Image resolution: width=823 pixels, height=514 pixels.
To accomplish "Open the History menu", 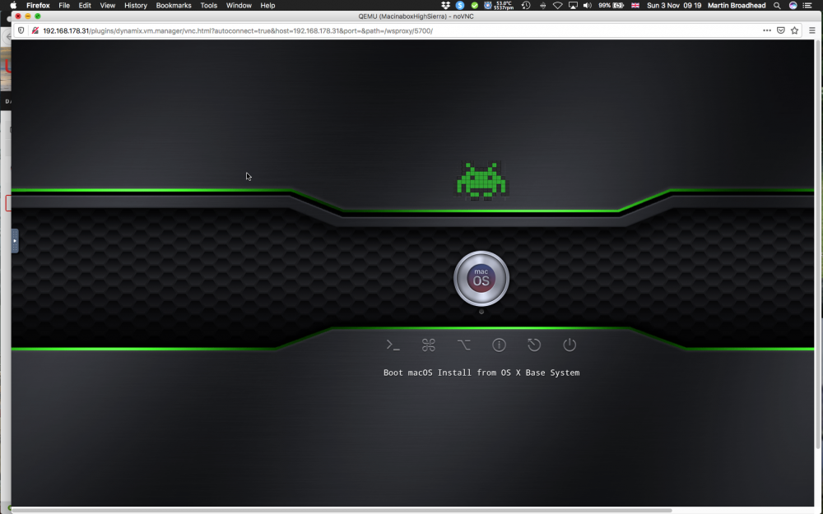I will tap(136, 5).
